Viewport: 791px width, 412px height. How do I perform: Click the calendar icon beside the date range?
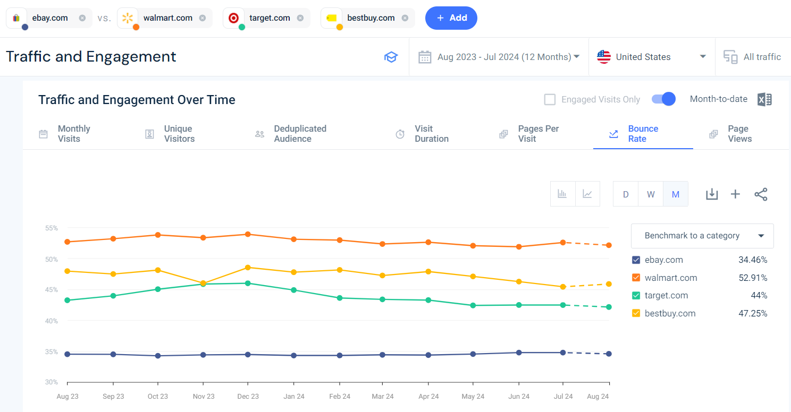[425, 57]
